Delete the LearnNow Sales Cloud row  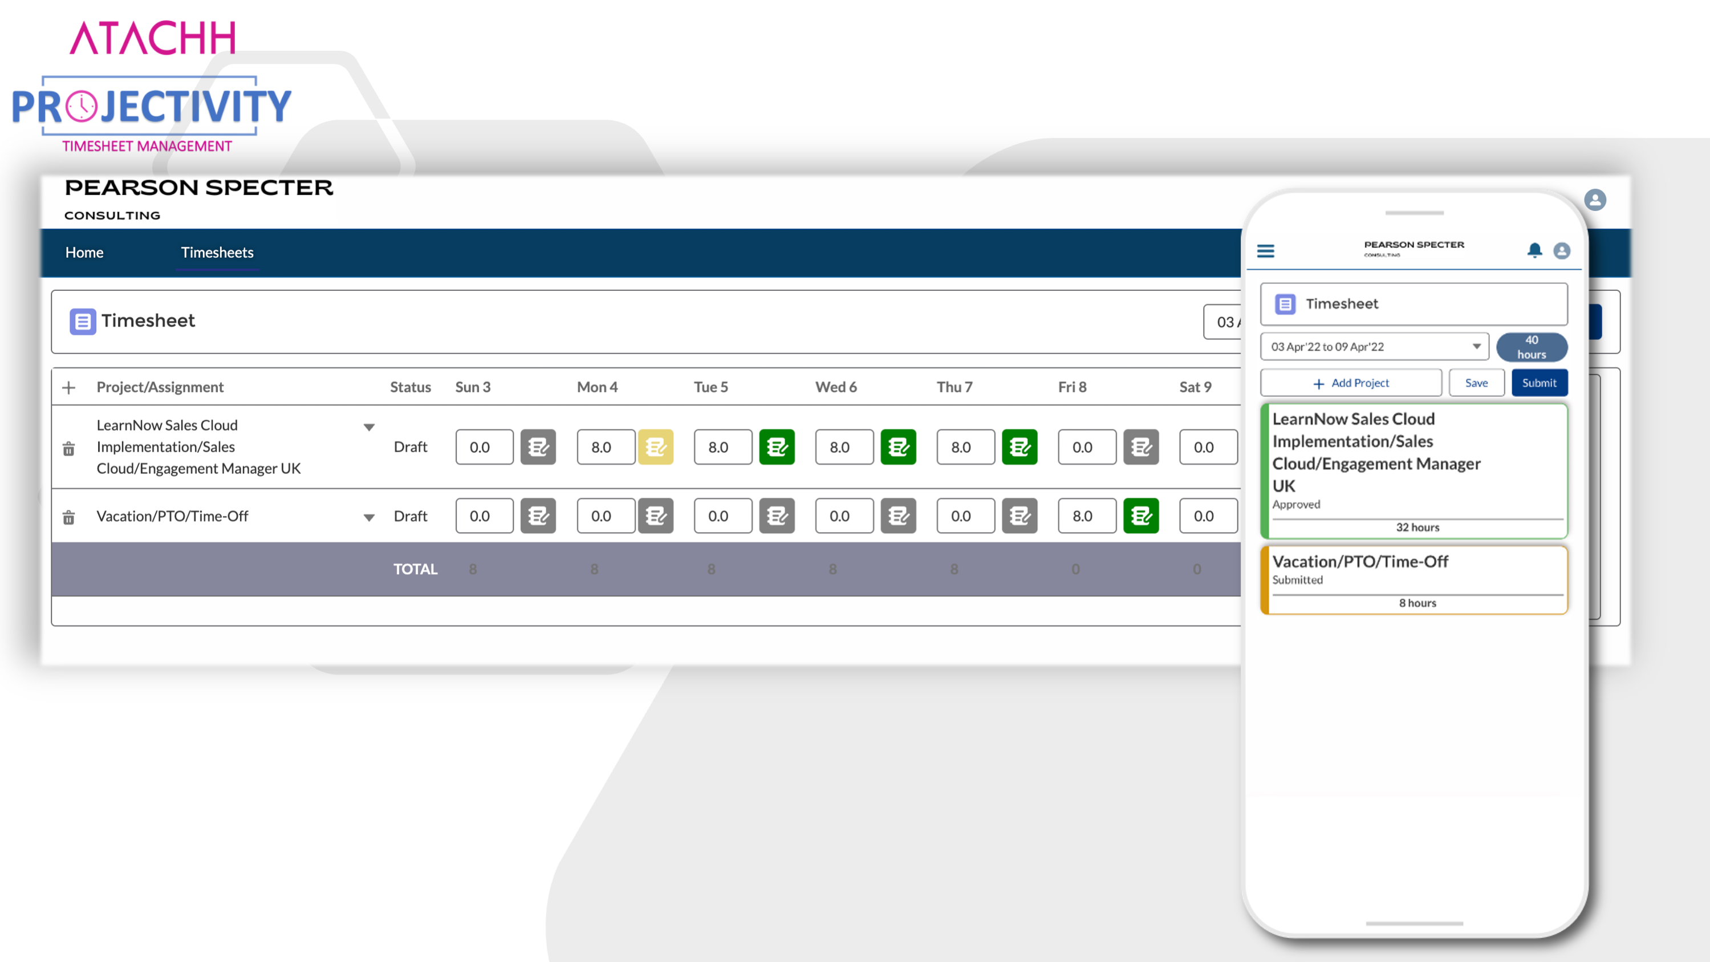(68, 449)
